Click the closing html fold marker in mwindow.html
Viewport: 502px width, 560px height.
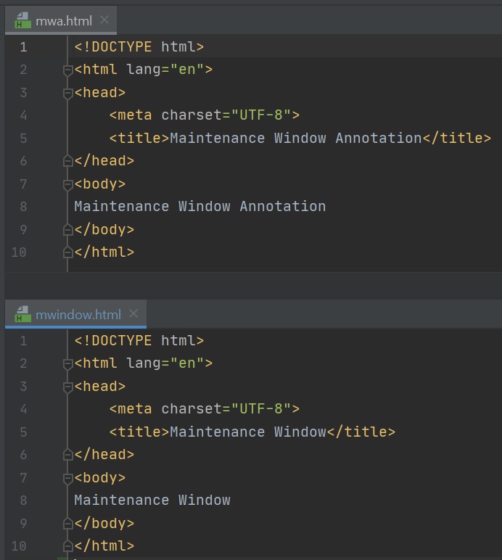[68, 546]
